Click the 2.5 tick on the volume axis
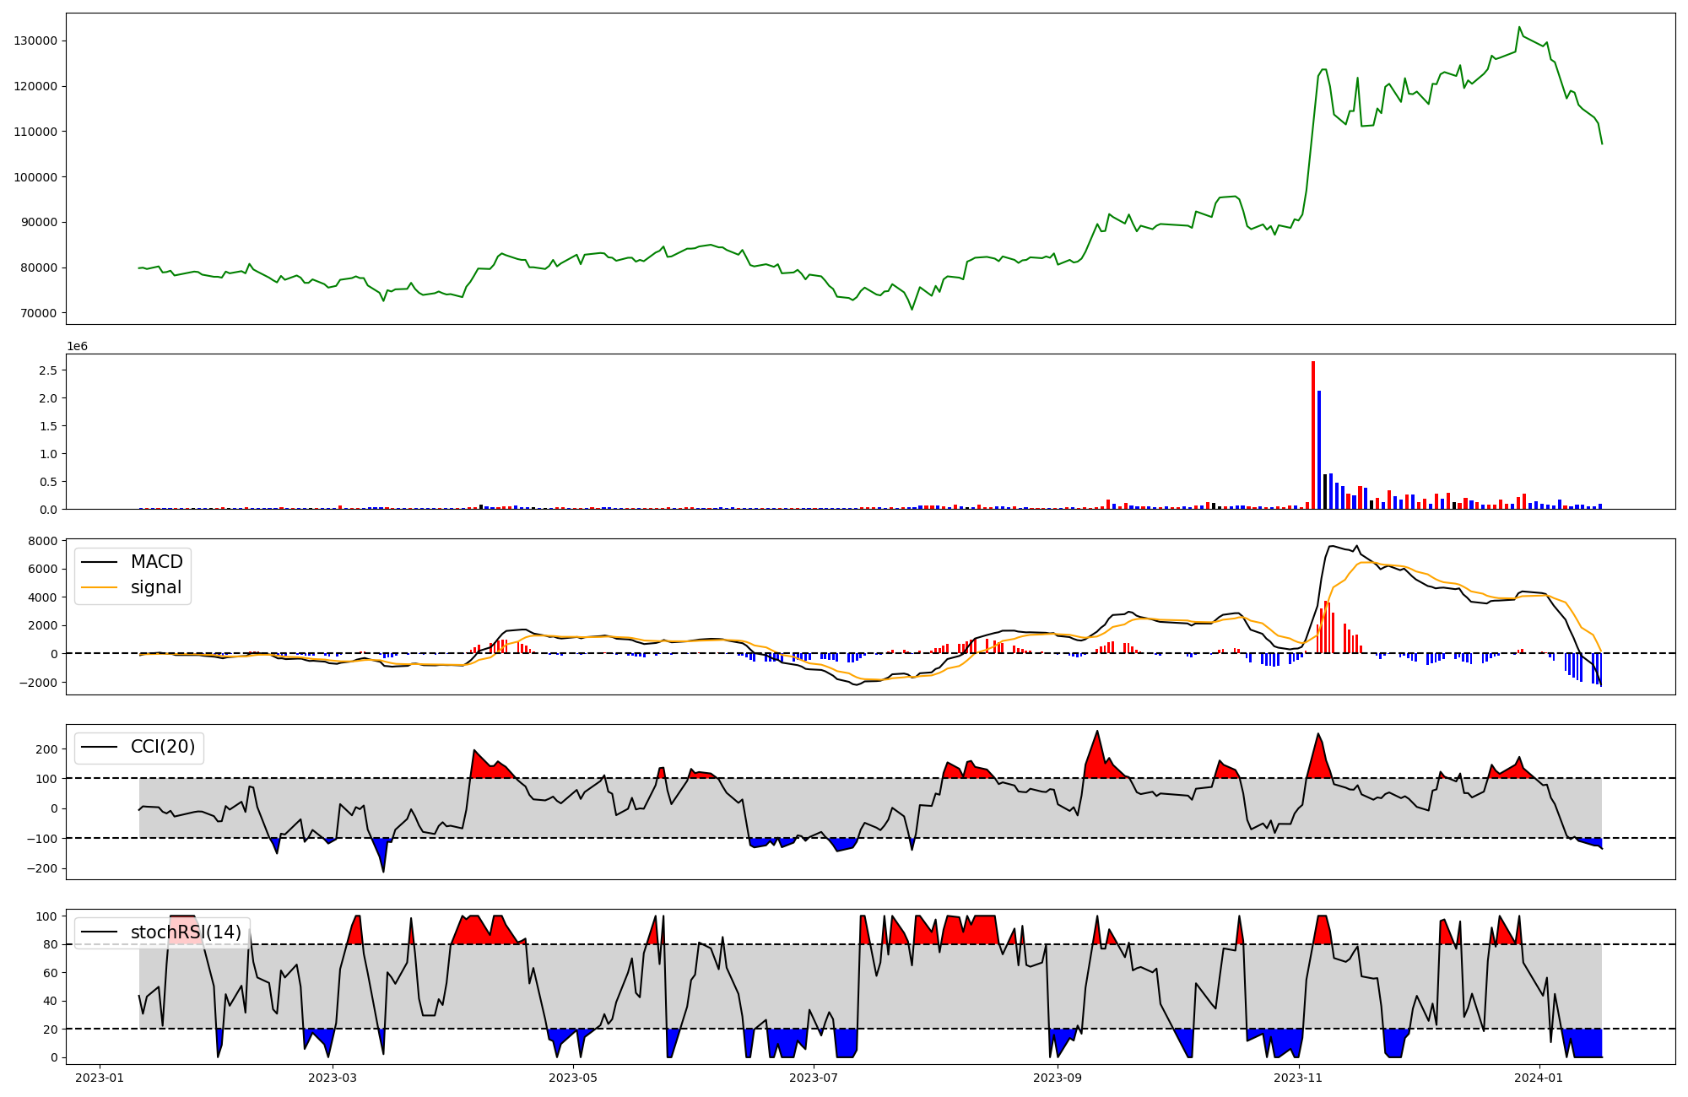 tap(47, 370)
